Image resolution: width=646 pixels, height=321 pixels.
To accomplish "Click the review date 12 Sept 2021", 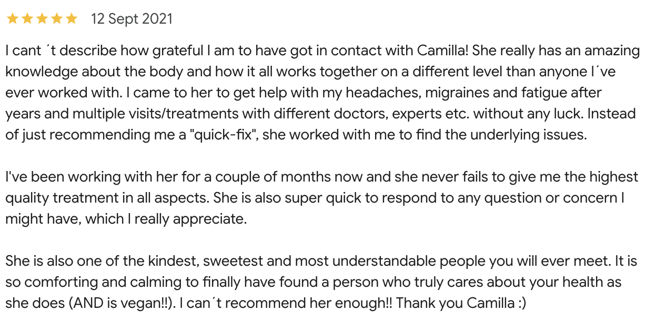I will click(132, 19).
